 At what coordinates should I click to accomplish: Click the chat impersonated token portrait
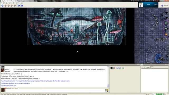coord(3,90)
